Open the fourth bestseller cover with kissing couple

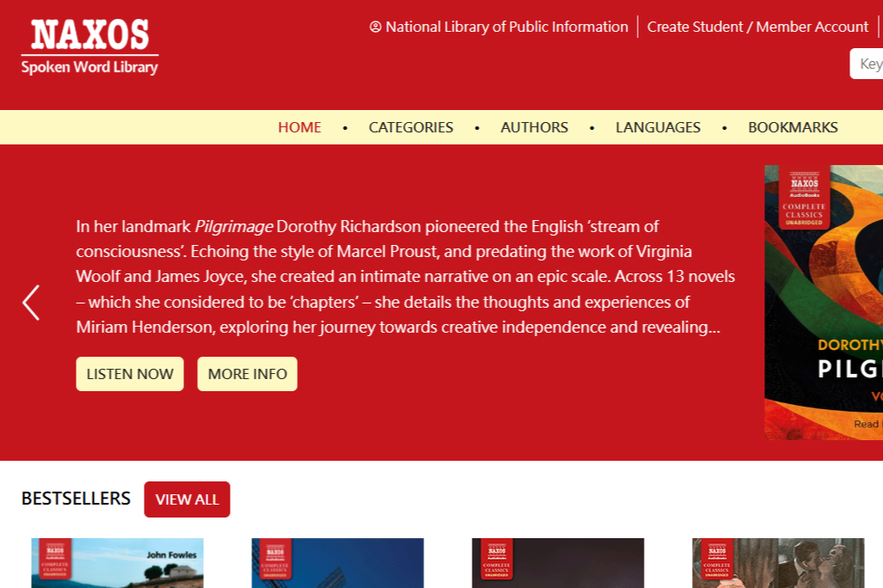(x=778, y=563)
